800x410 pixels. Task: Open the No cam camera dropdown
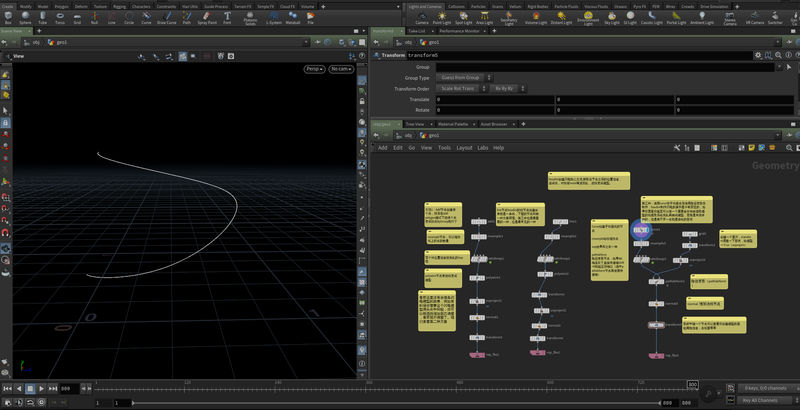(341, 69)
